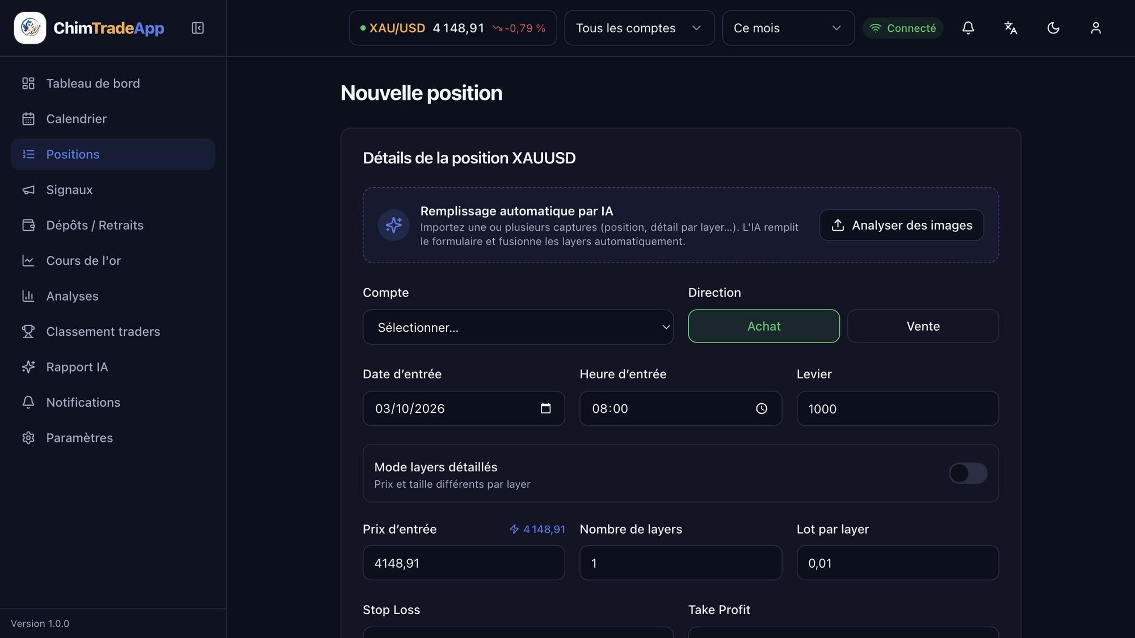The width and height of the screenshot is (1135, 638).
Task: Open Cours de l'or page
Action: [x=113, y=261]
